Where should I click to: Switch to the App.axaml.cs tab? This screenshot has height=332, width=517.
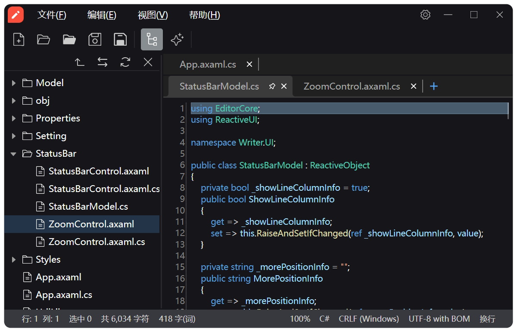pos(208,64)
